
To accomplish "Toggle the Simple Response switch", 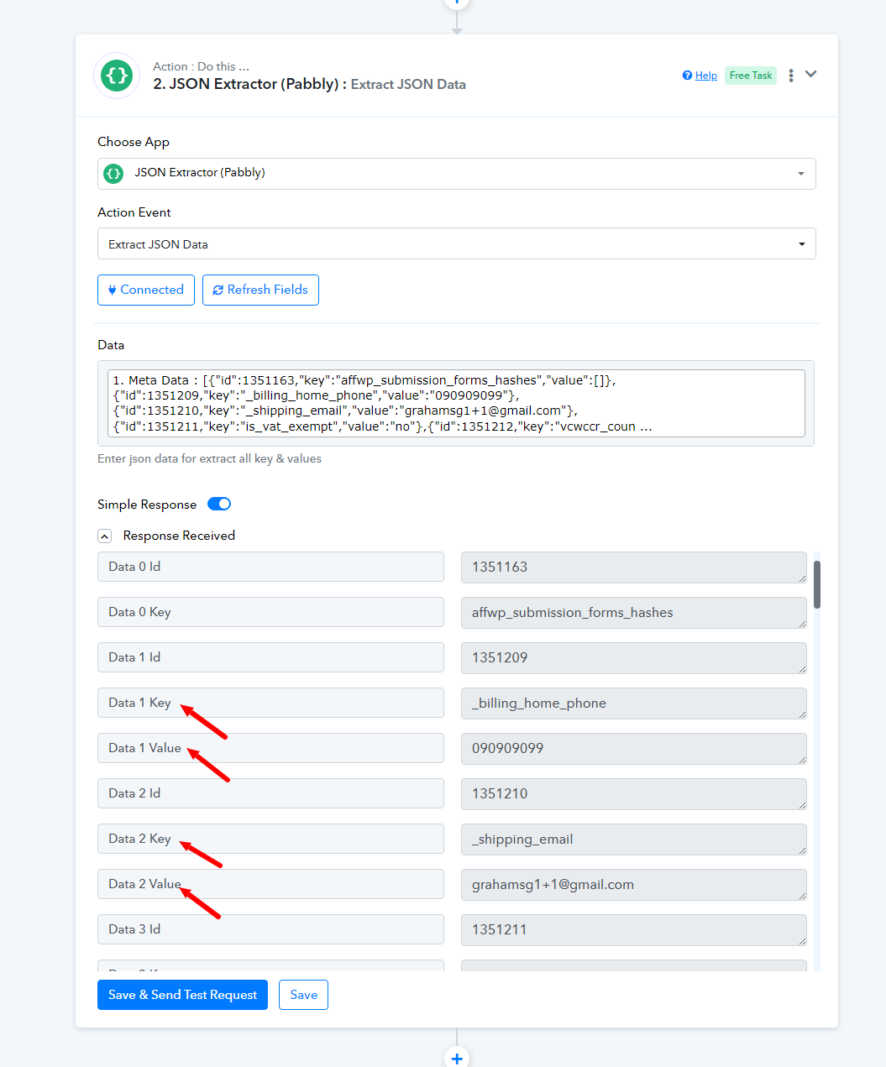I will (219, 504).
